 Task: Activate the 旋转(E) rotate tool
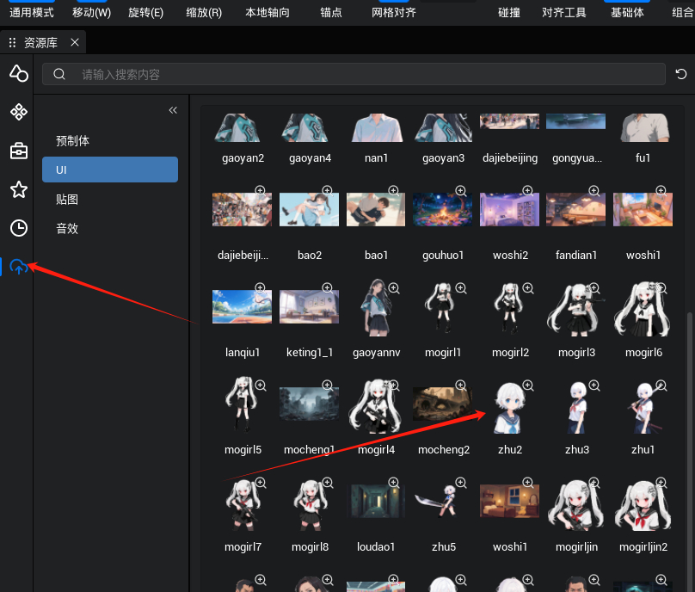(x=146, y=12)
